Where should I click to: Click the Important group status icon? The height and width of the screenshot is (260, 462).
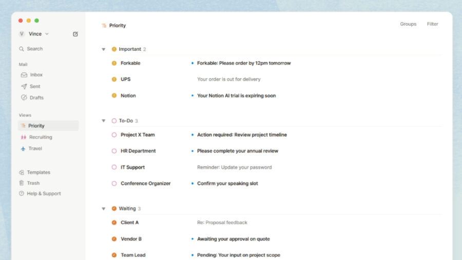pyautogui.click(x=114, y=49)
